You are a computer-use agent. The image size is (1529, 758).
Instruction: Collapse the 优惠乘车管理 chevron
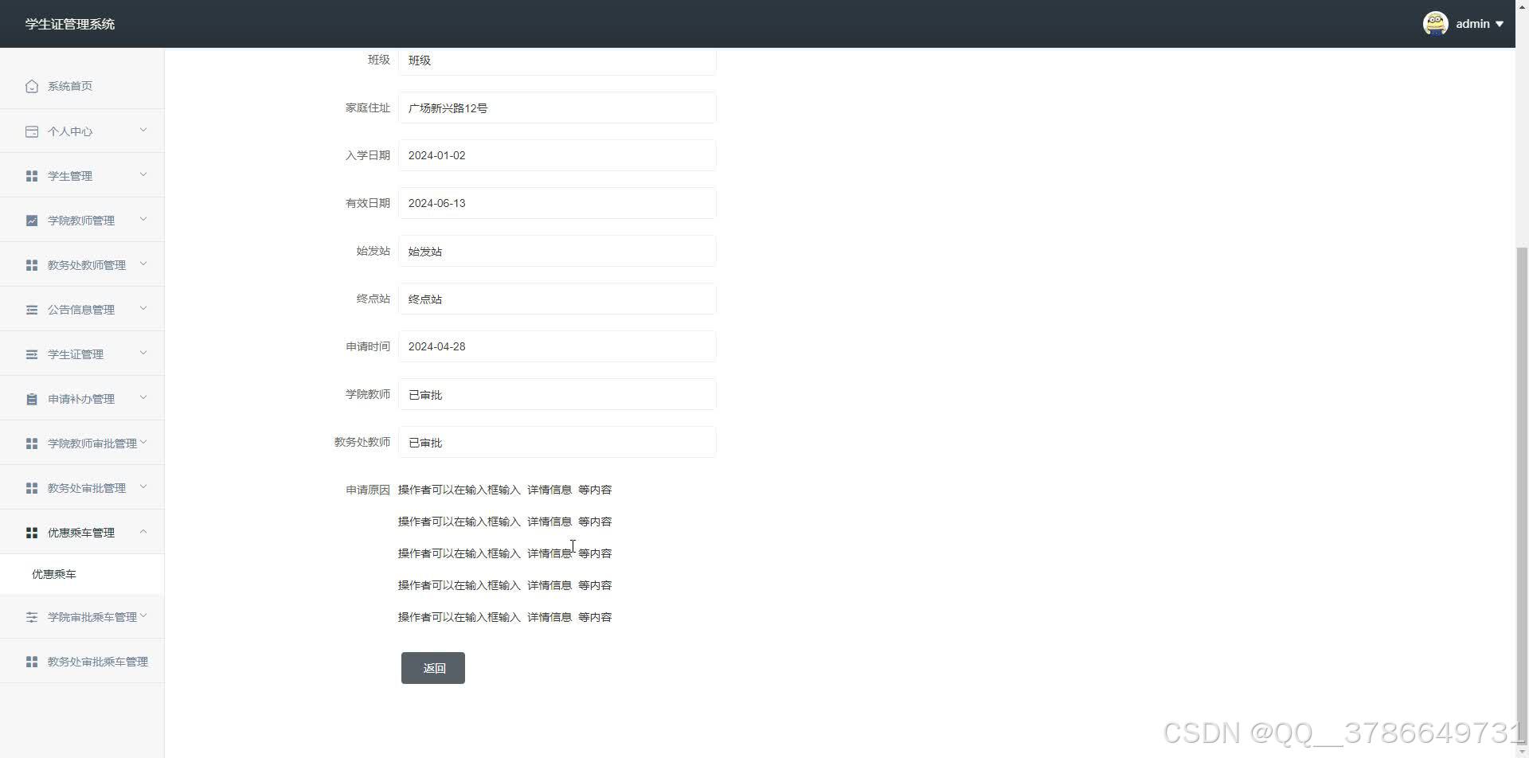click(x=143, y=531)
